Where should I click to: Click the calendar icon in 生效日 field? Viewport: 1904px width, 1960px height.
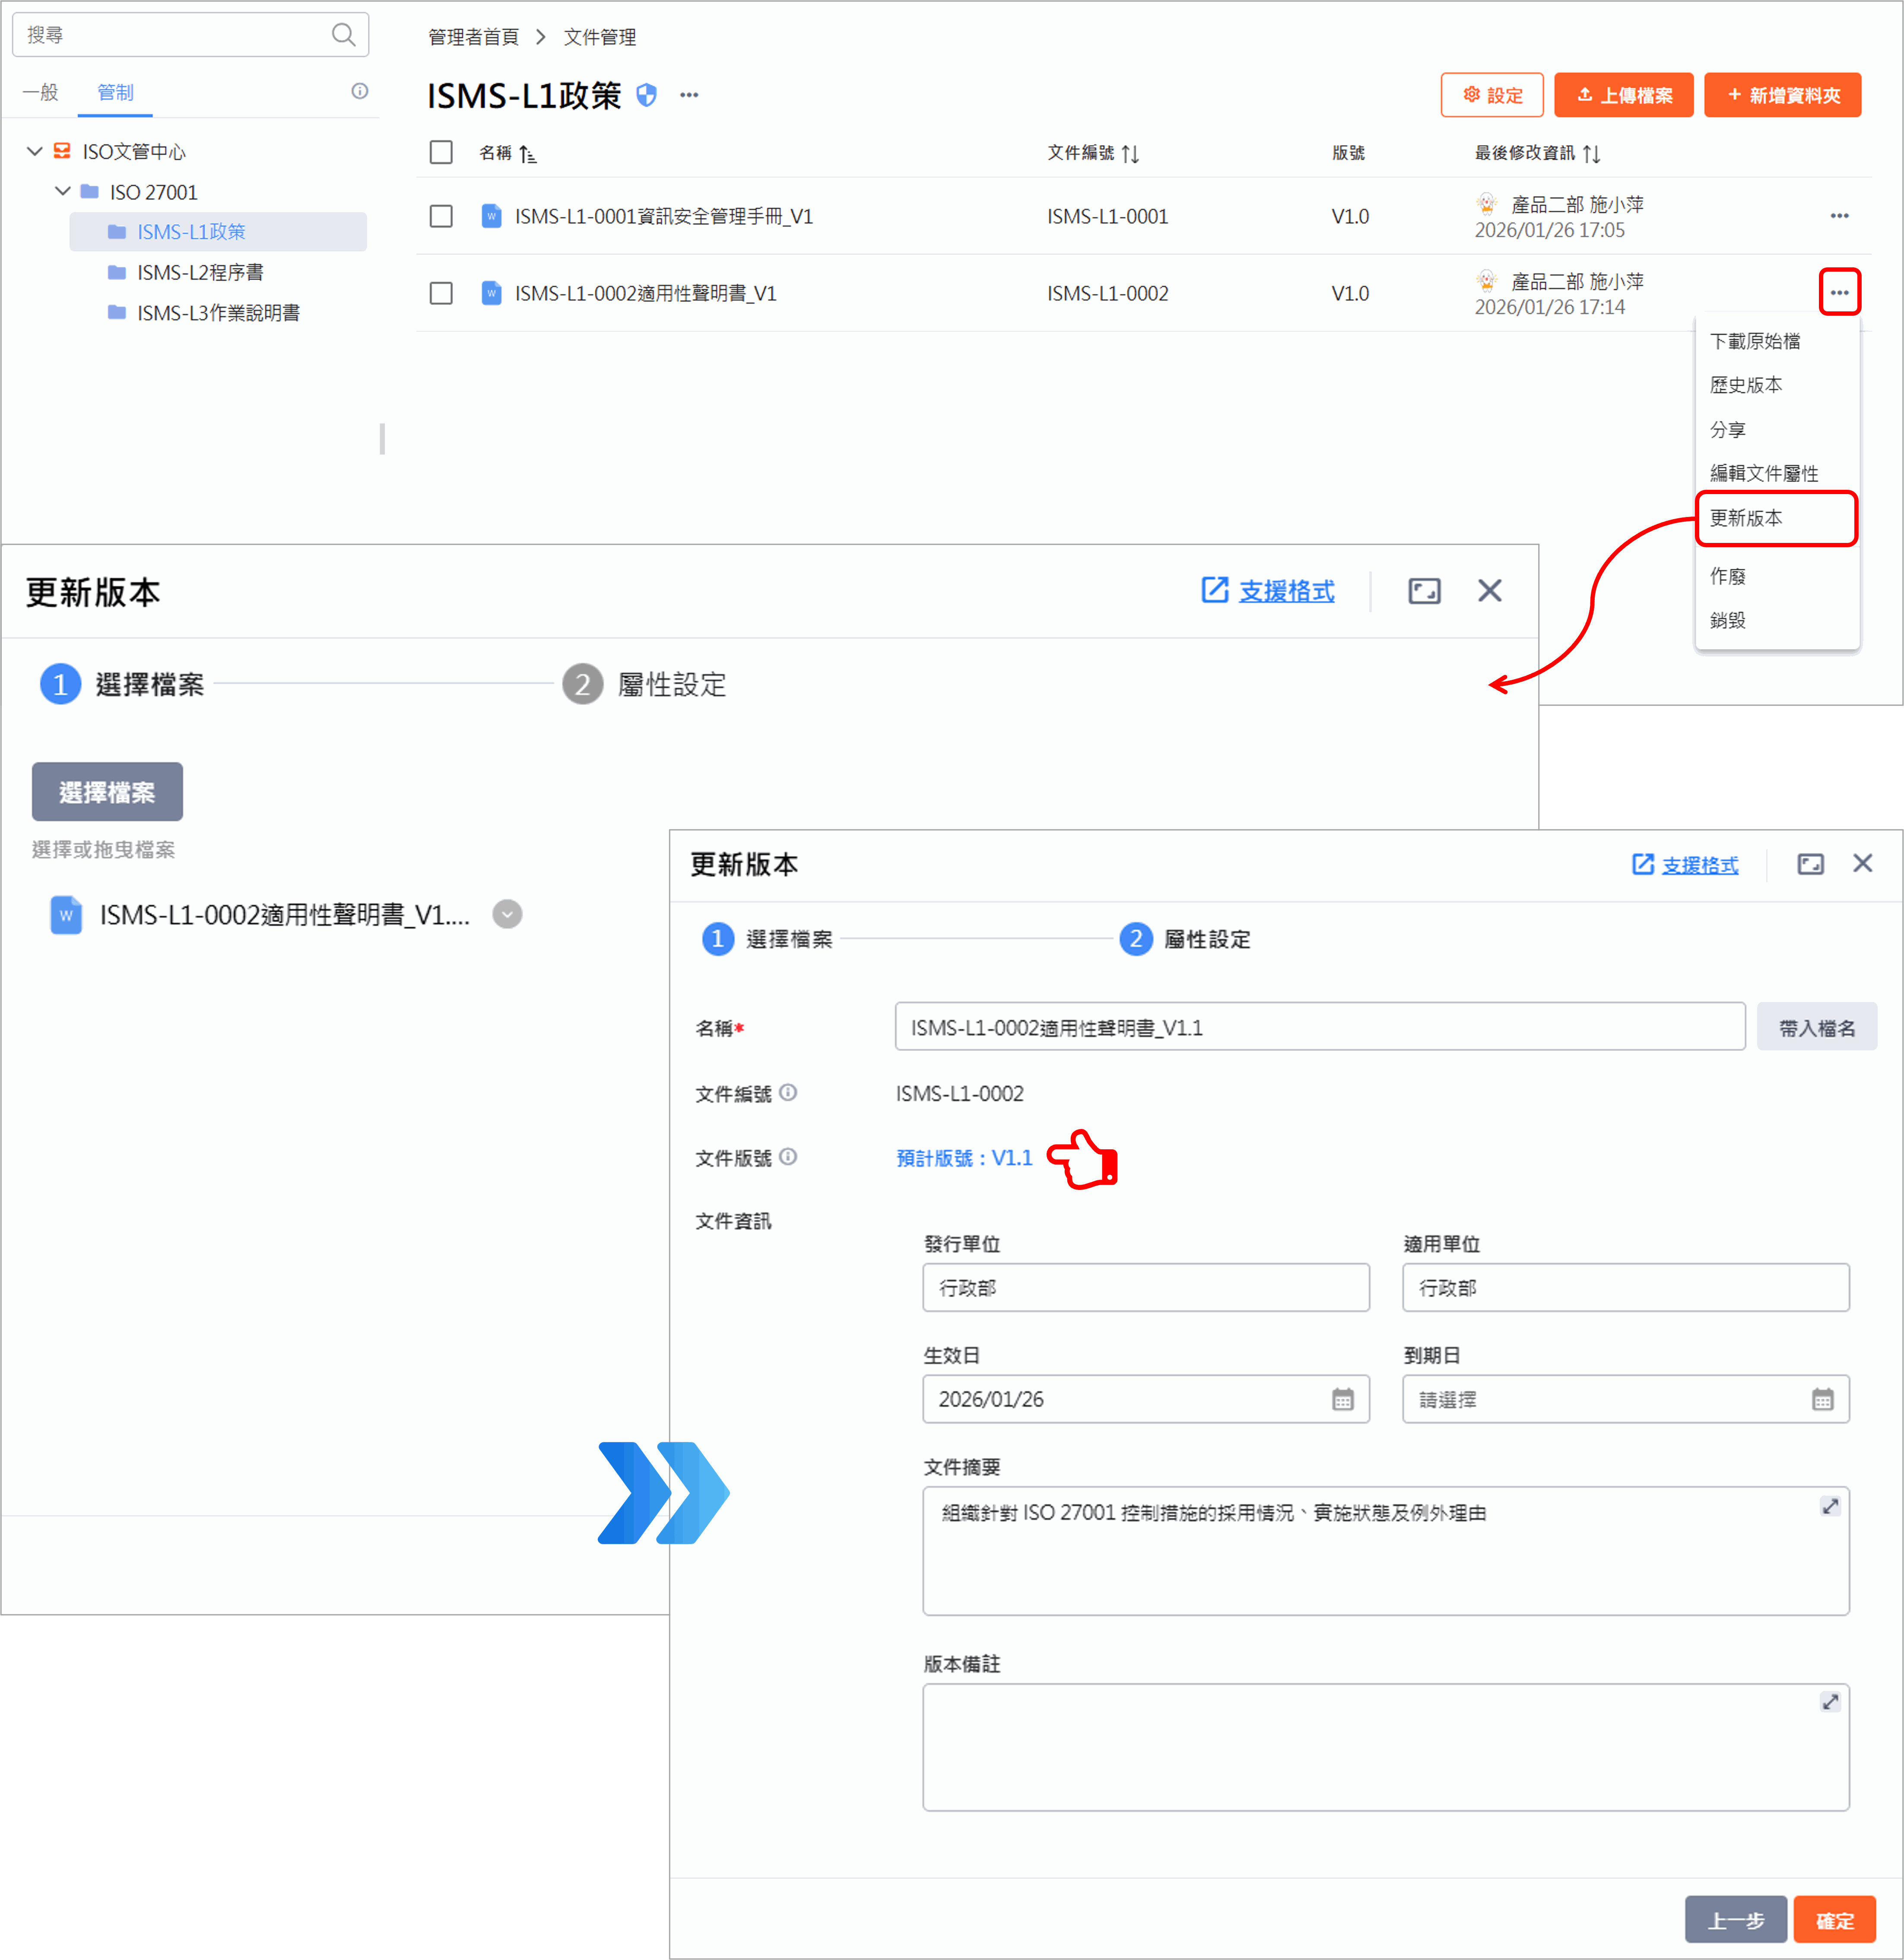click(x=1342, y=1399)
